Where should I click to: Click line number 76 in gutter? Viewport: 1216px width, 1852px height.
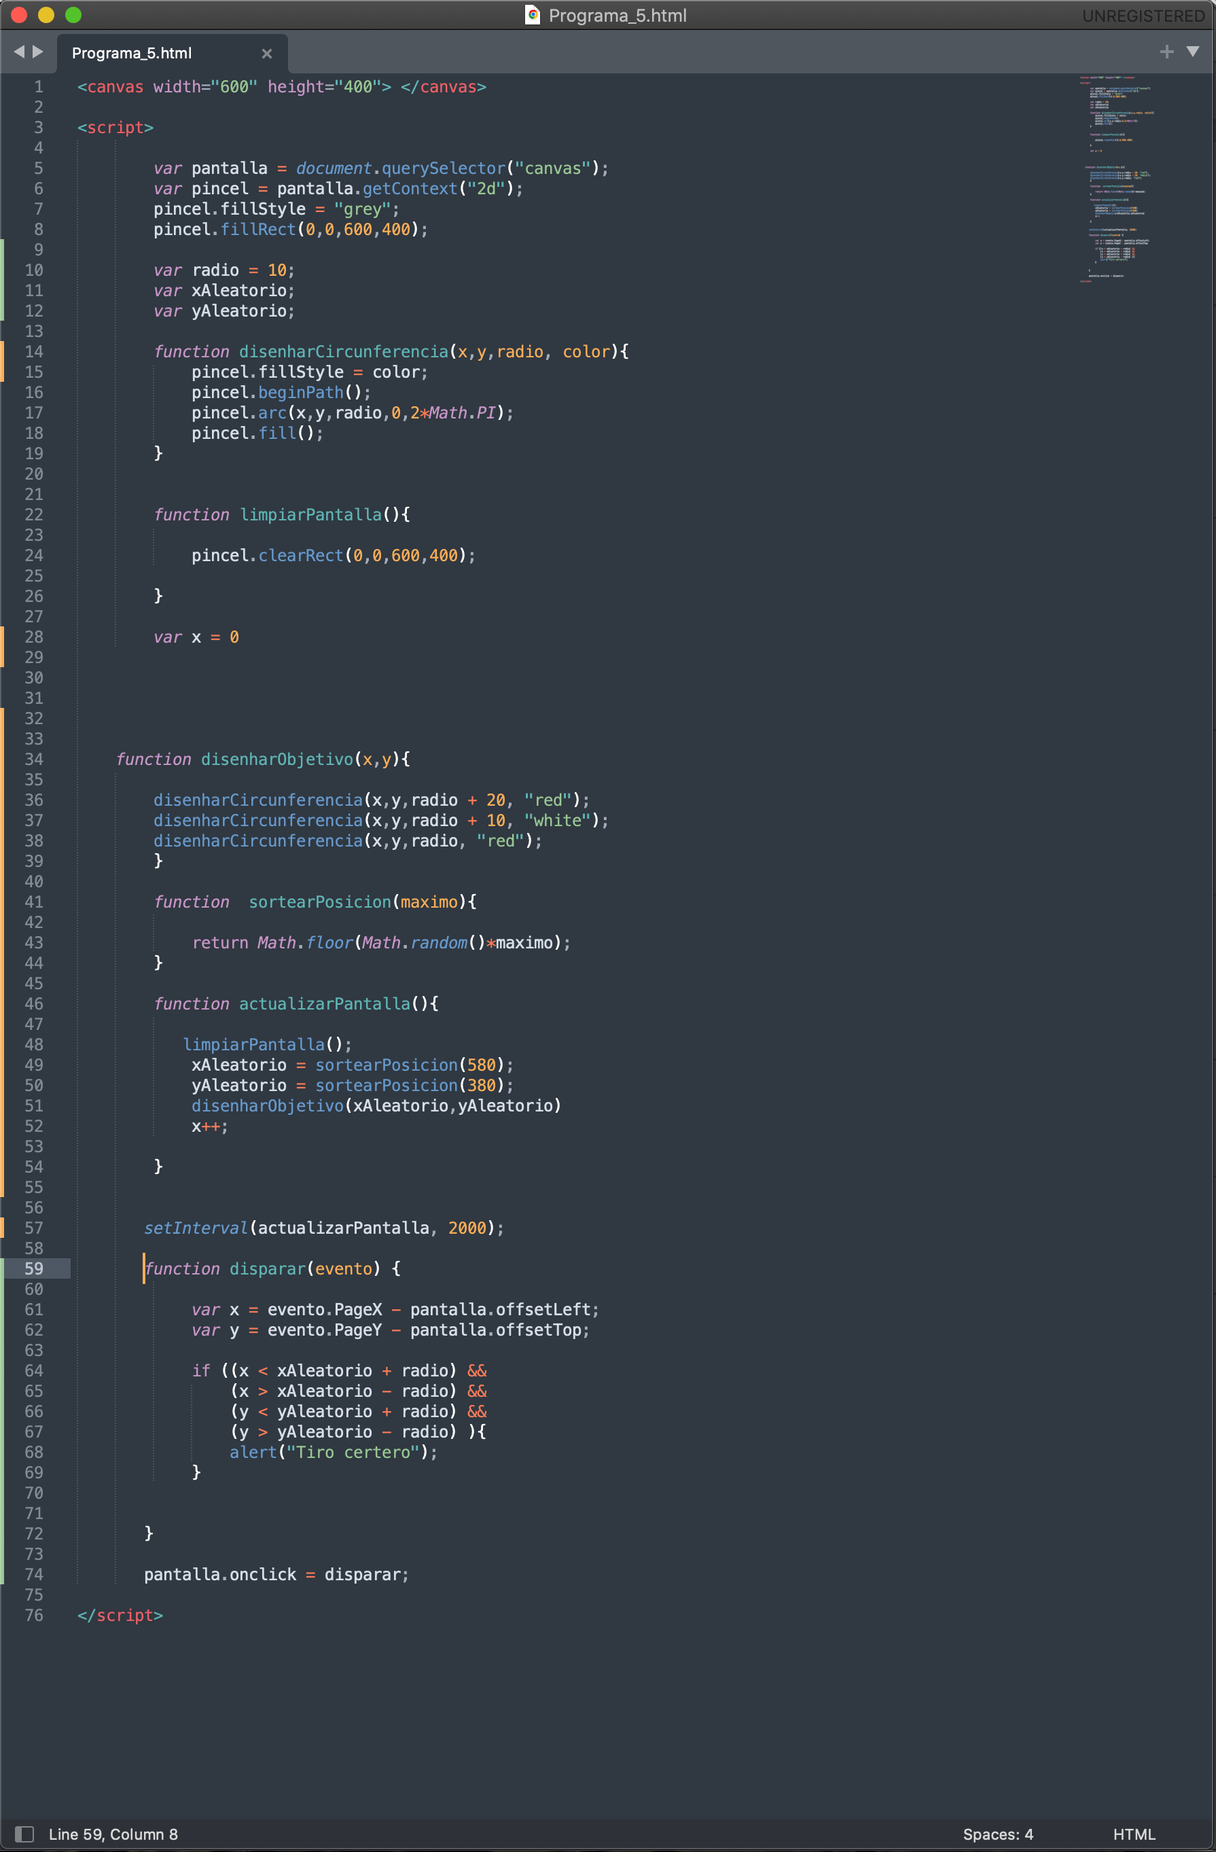[x=33, y=1615]
